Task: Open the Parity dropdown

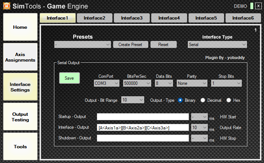Action: [x=192, y=84]
